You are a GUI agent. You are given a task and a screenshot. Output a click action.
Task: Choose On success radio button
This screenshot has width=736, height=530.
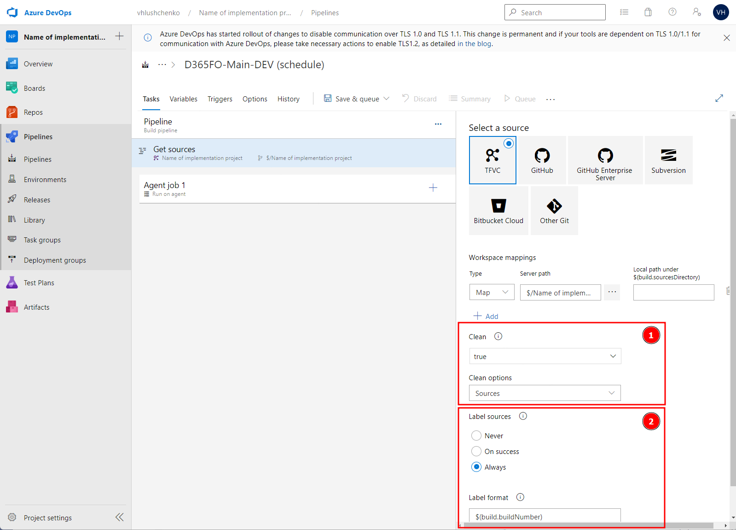click(476, 451)
